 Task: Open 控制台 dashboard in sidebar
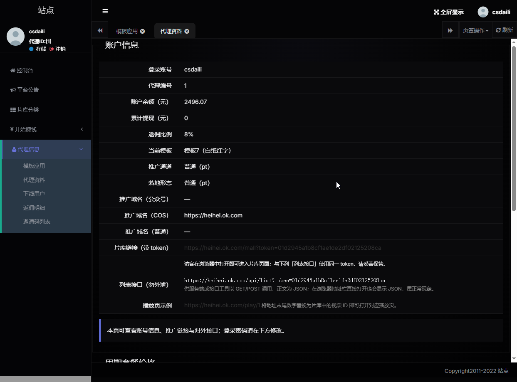(x=45, y=70)
